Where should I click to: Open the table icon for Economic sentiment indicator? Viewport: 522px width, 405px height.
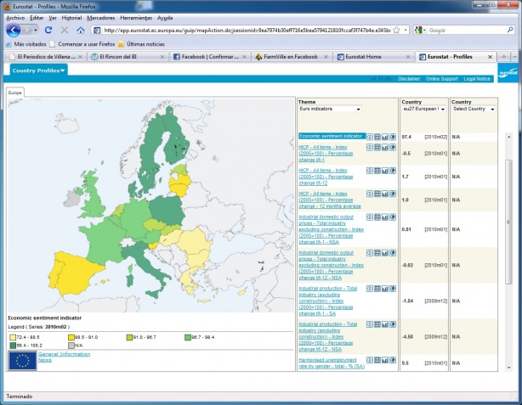[377, 136]
